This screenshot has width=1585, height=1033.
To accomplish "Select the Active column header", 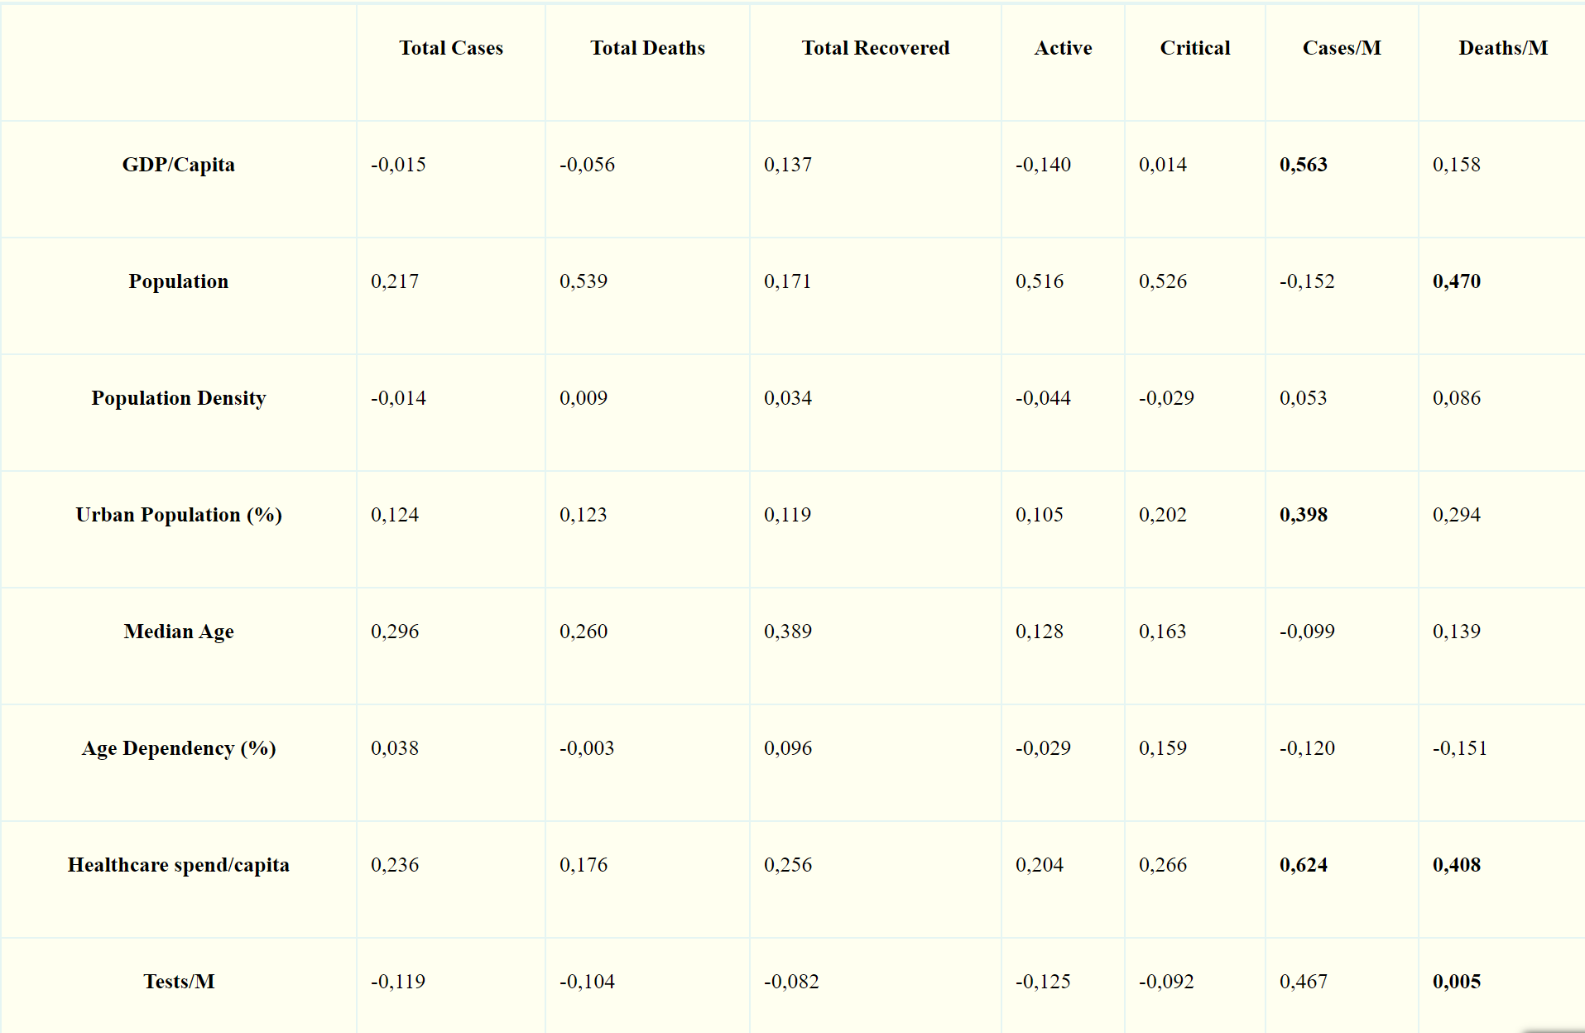I will [1063, 48].
